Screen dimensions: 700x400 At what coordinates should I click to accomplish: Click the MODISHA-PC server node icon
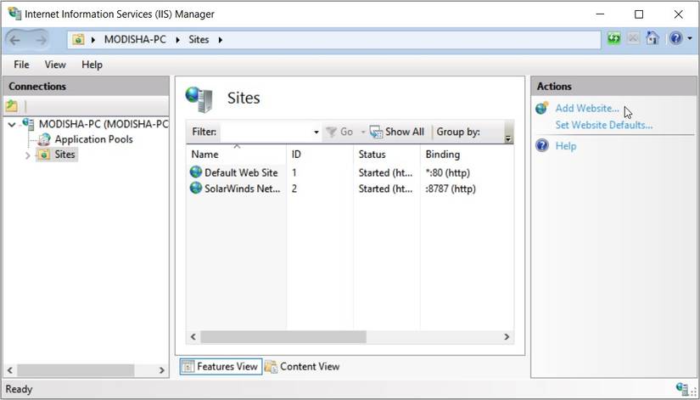coord(28,124)
